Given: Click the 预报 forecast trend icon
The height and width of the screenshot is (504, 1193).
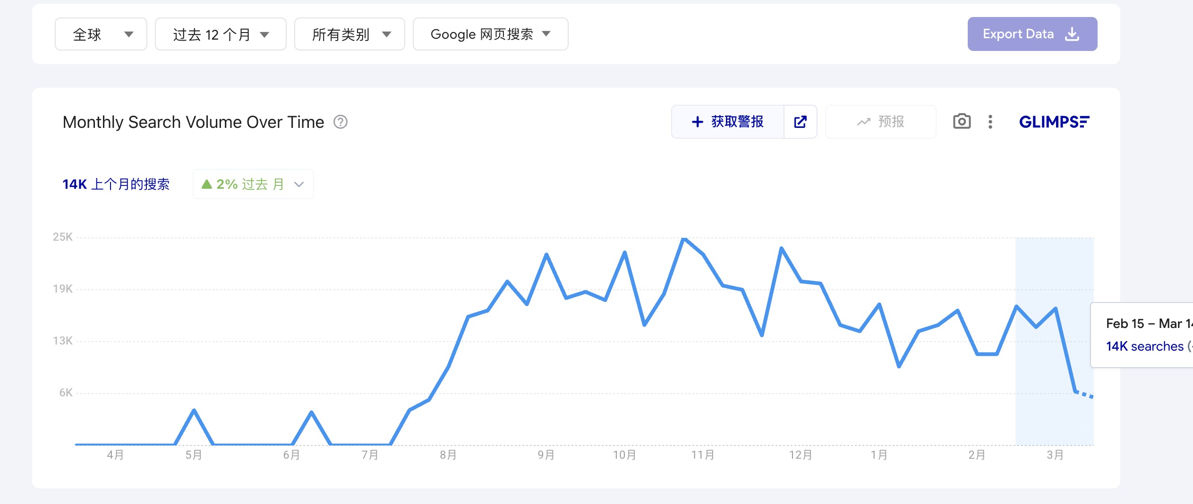Looking at the screenshot, I should point(863,122).
